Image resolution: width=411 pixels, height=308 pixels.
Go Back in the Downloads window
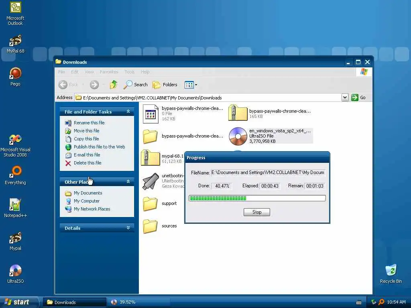pos(68,85)
